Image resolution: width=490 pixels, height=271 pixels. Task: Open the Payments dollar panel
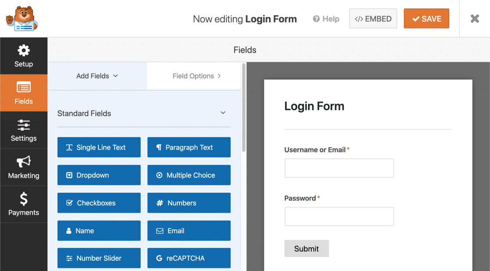coord(24,205)
